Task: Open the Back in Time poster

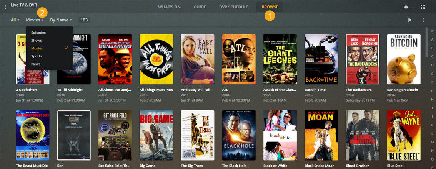Action: tap(321, 59)
